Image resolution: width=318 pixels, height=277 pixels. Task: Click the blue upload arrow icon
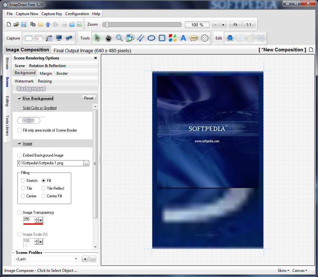(x=48, y=24)
